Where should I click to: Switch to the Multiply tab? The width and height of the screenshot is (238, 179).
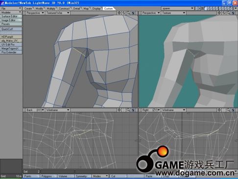point(51,8)
